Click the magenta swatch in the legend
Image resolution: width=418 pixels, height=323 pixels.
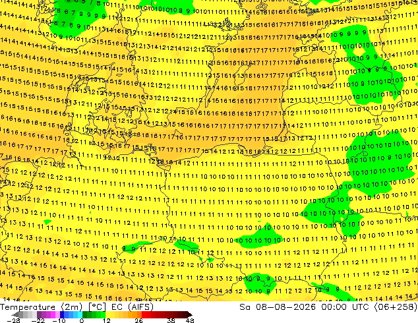pos(53,314)
